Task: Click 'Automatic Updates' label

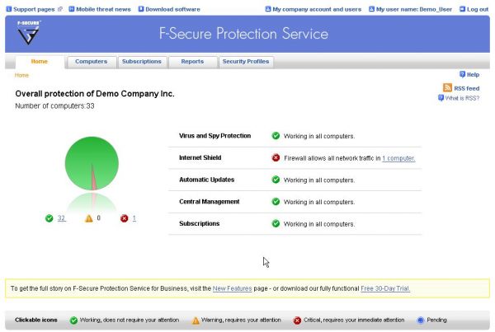Action: (x=207, y=180)
